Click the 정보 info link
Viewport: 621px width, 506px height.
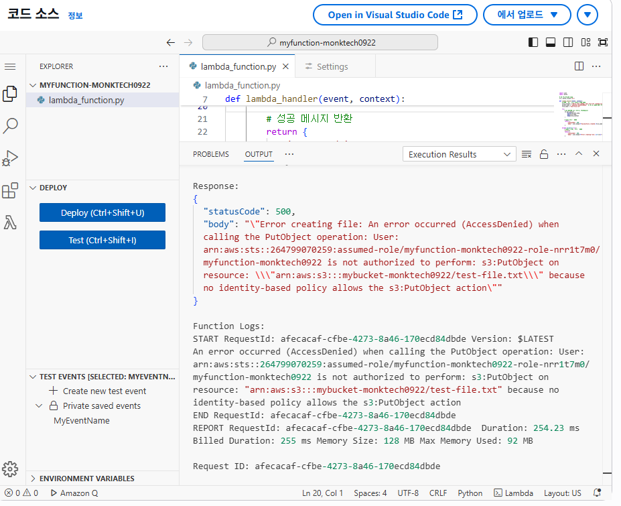click(75, 16)
